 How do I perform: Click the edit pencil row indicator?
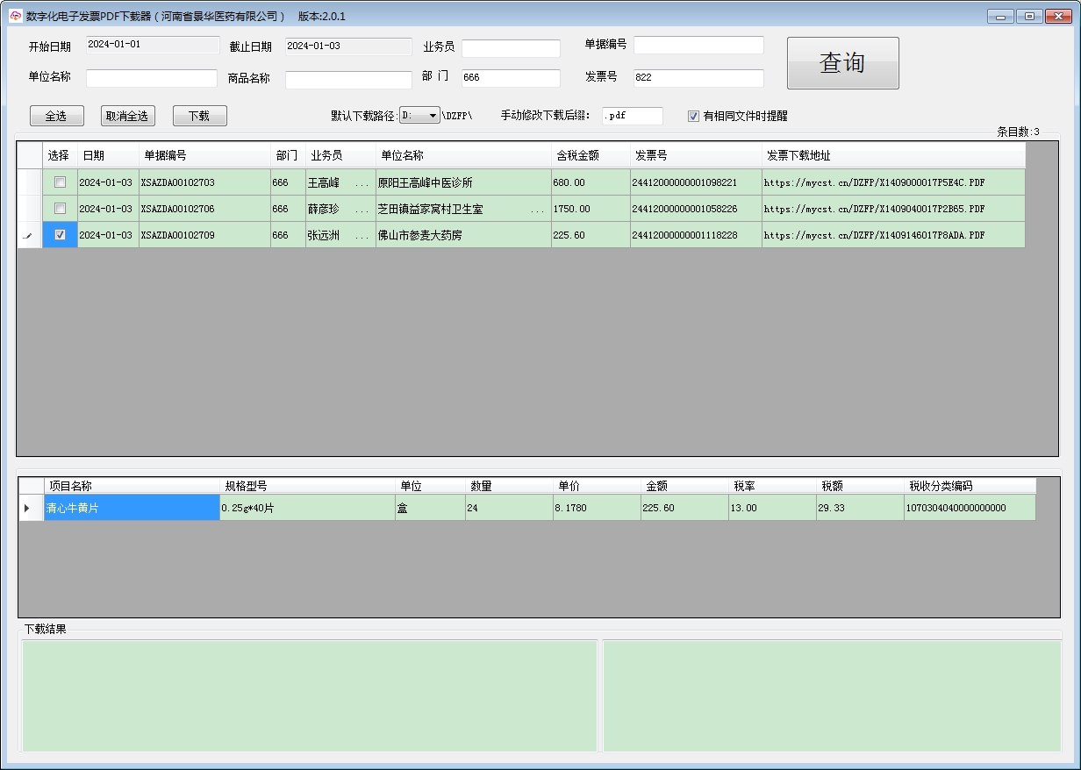(x=29, y=235)
